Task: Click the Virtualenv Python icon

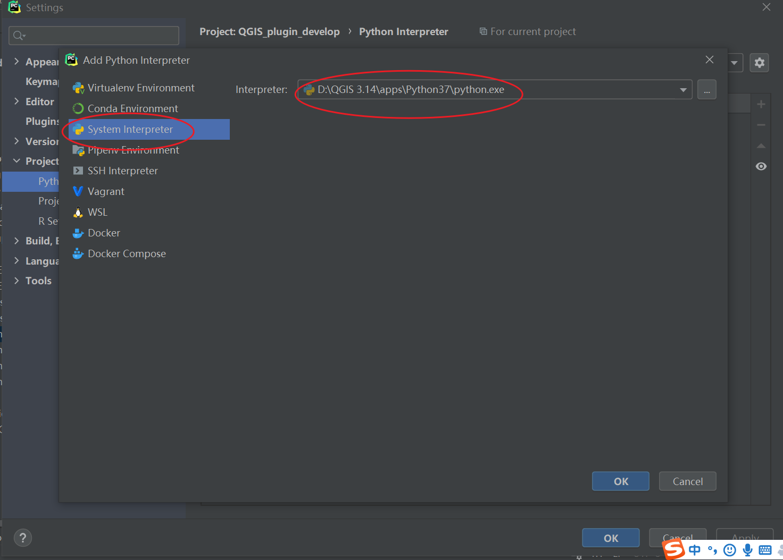Action: click(x=78, y=88)
